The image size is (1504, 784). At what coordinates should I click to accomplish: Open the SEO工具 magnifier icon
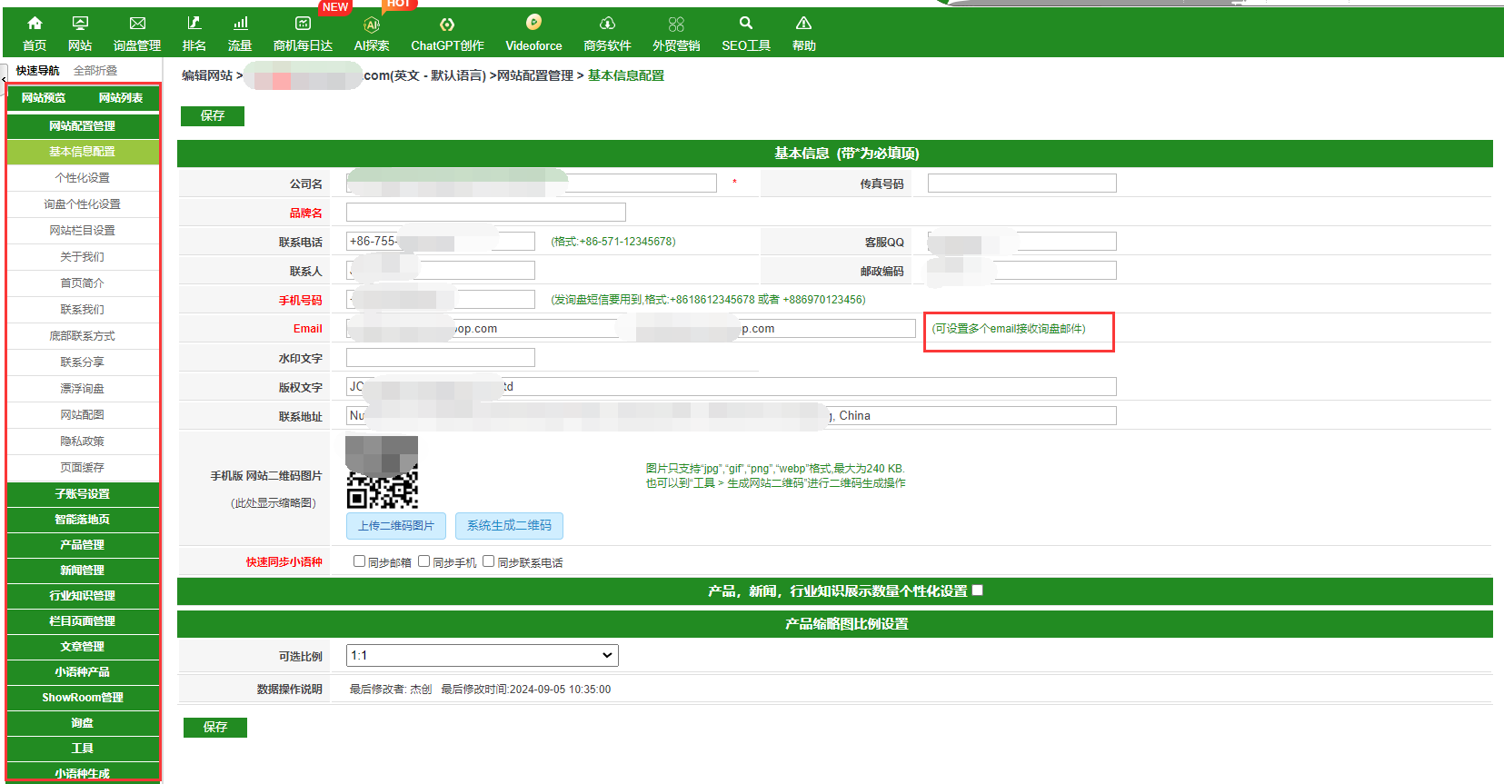[746, 23]
